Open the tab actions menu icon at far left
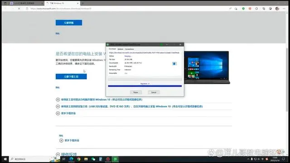The width and height of the screenshot is (290, 163). tap(5, 3)
